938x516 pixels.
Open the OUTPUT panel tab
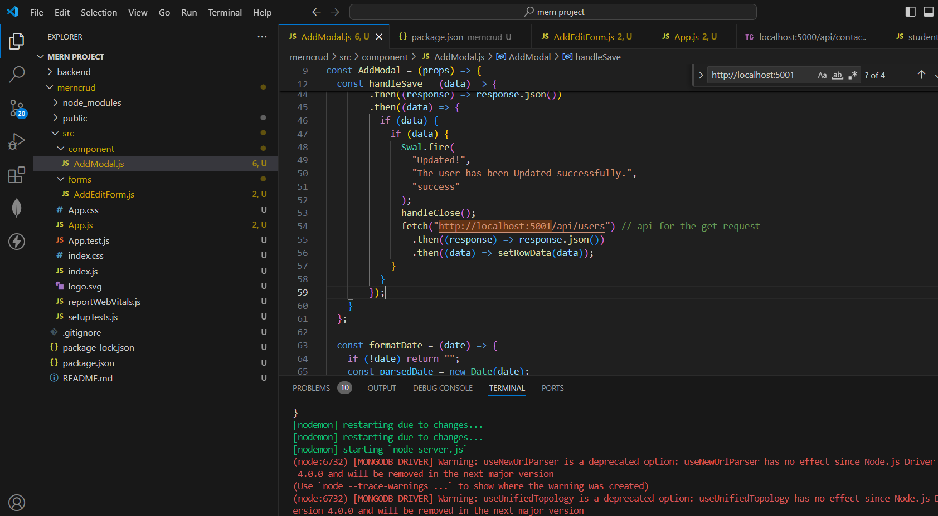382,388
